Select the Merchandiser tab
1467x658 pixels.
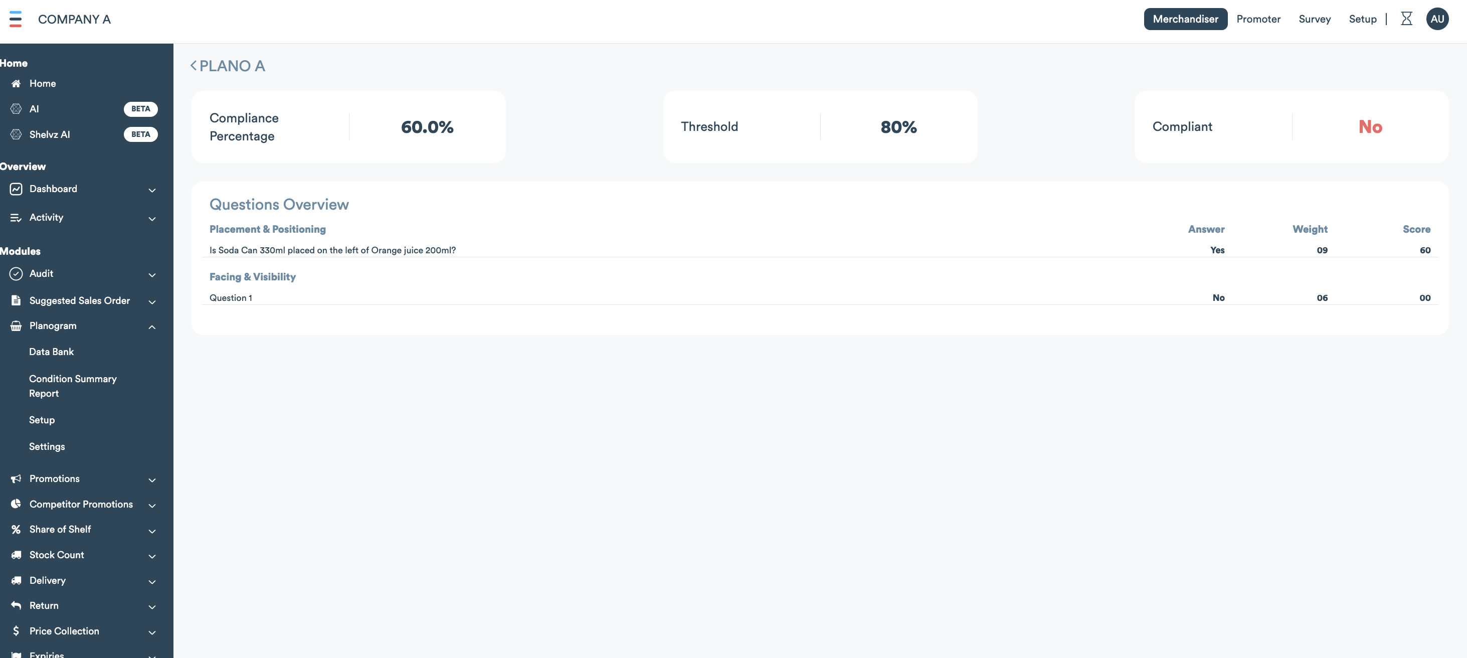point(1185,19)
